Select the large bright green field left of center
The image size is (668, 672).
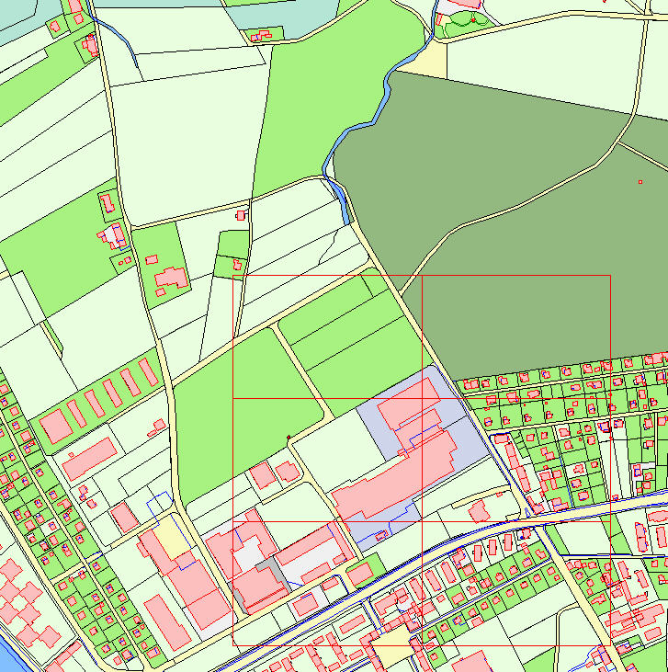point(239,404)
